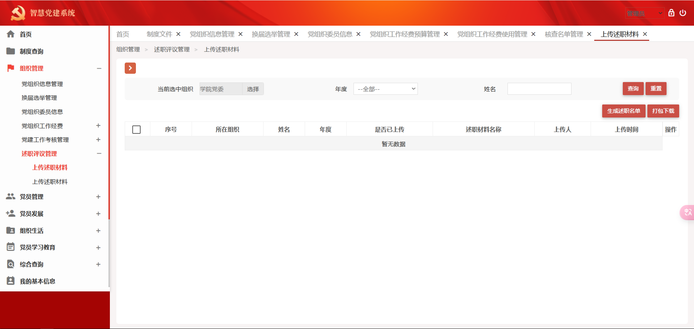Click the floating translate icon at right edge
The height and width of the screenshot is (329, 694).
point(687,212)
